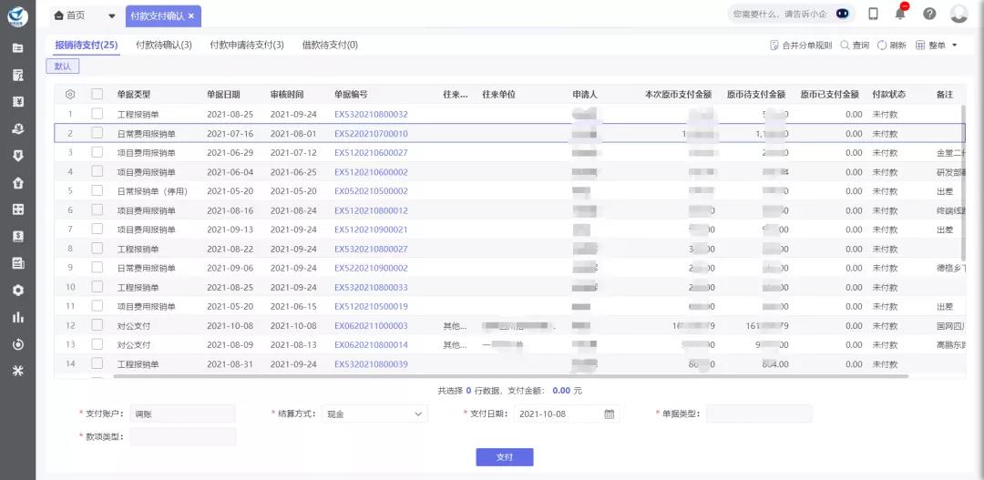984x480 pixels.
Task: Check the row 1 工程报销单 checkbox
Action: coord(97,114)
